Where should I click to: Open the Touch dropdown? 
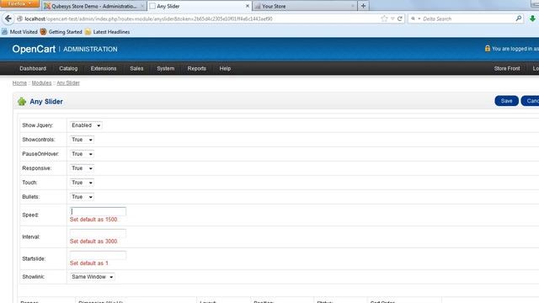[82, 183]
